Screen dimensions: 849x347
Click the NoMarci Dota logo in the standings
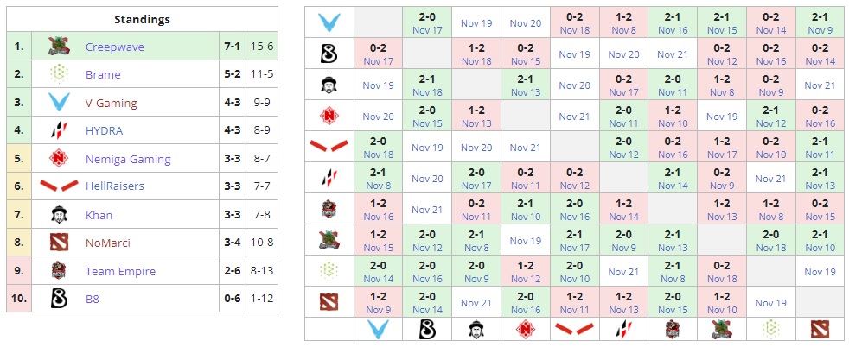click(x=59, y=243)
